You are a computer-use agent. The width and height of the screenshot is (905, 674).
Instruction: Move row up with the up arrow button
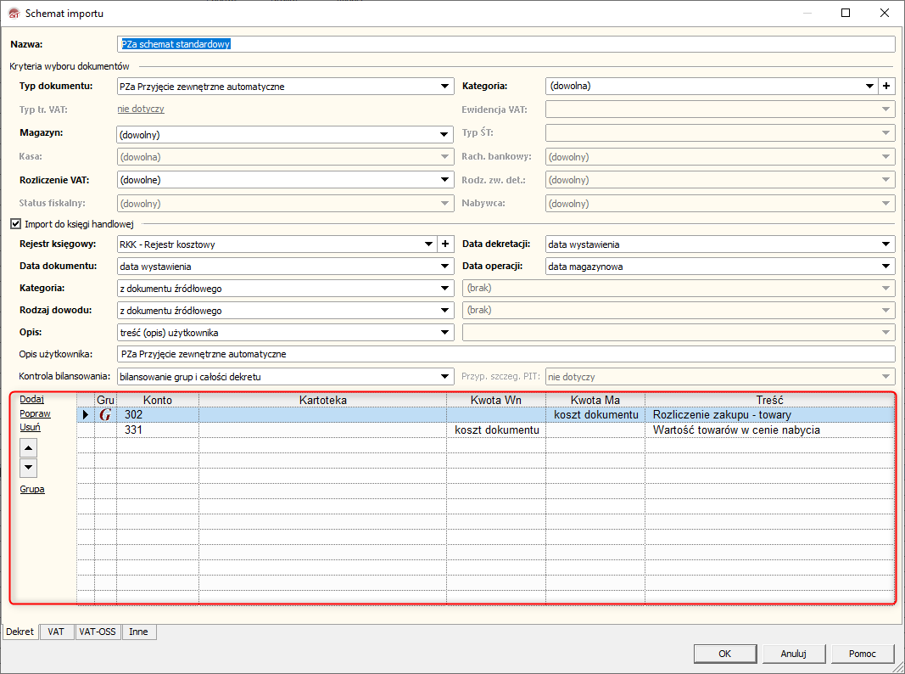pos(29,447)
